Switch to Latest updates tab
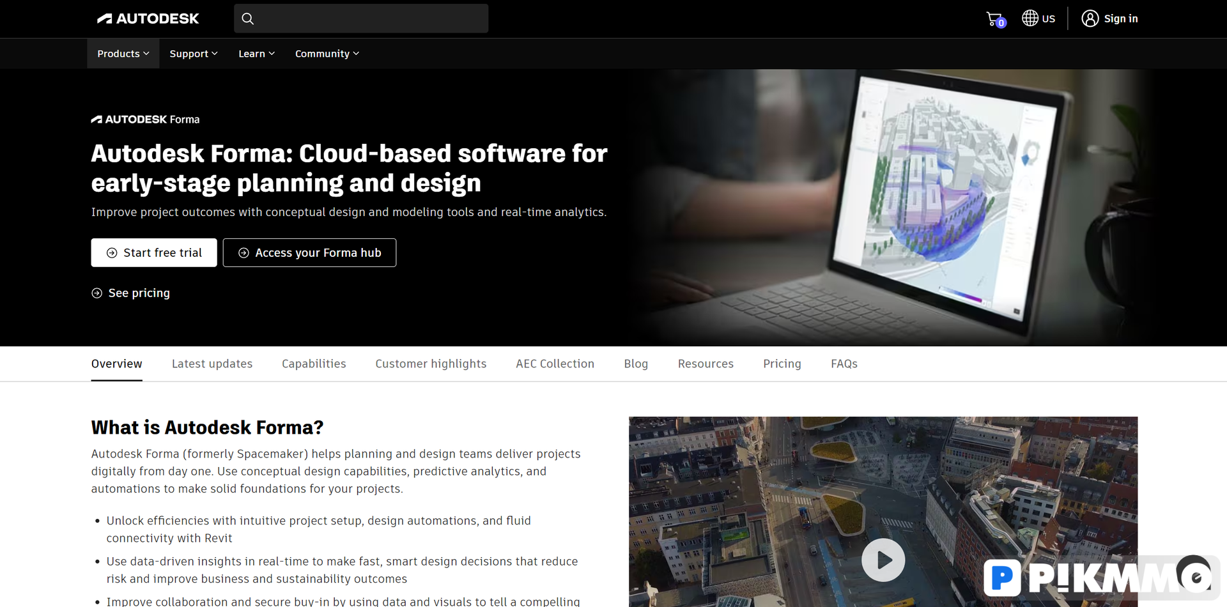Viewport: 1227px width, 607px height. point(212,364)
